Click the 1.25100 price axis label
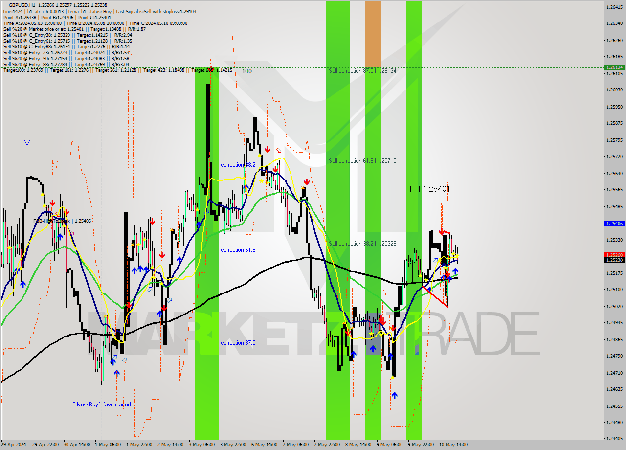Image resolution: width=626 pixels, height=450 pixels. coord(615,290)
